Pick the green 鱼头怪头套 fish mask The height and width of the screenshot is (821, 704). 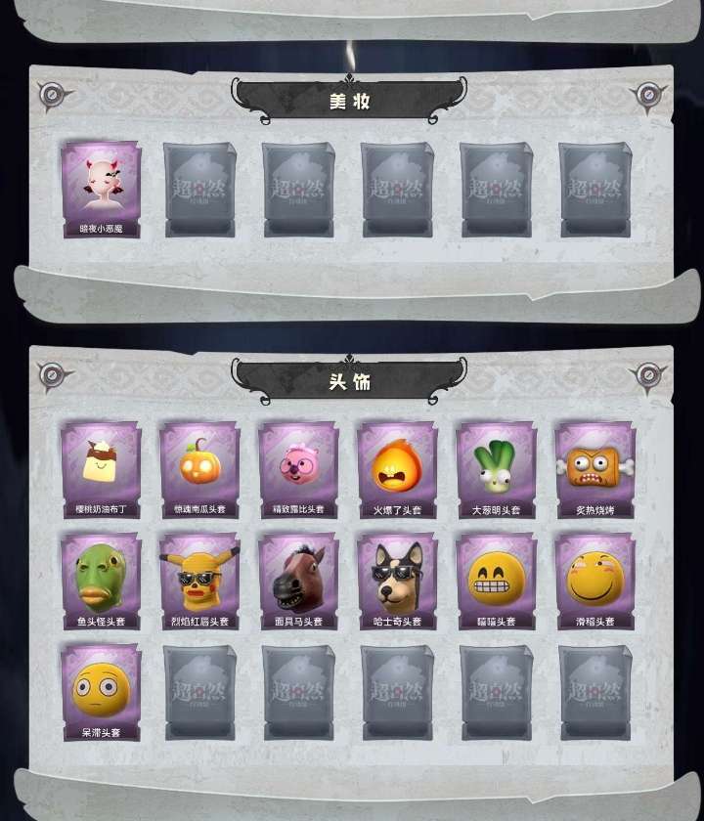click(101, 582)
